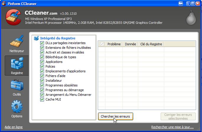
Task: Select the Registre cubes icon
Action: (x=17, y=64)
